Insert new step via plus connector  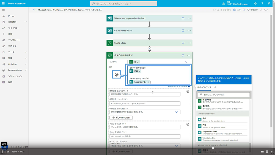(x=149, y=48)
